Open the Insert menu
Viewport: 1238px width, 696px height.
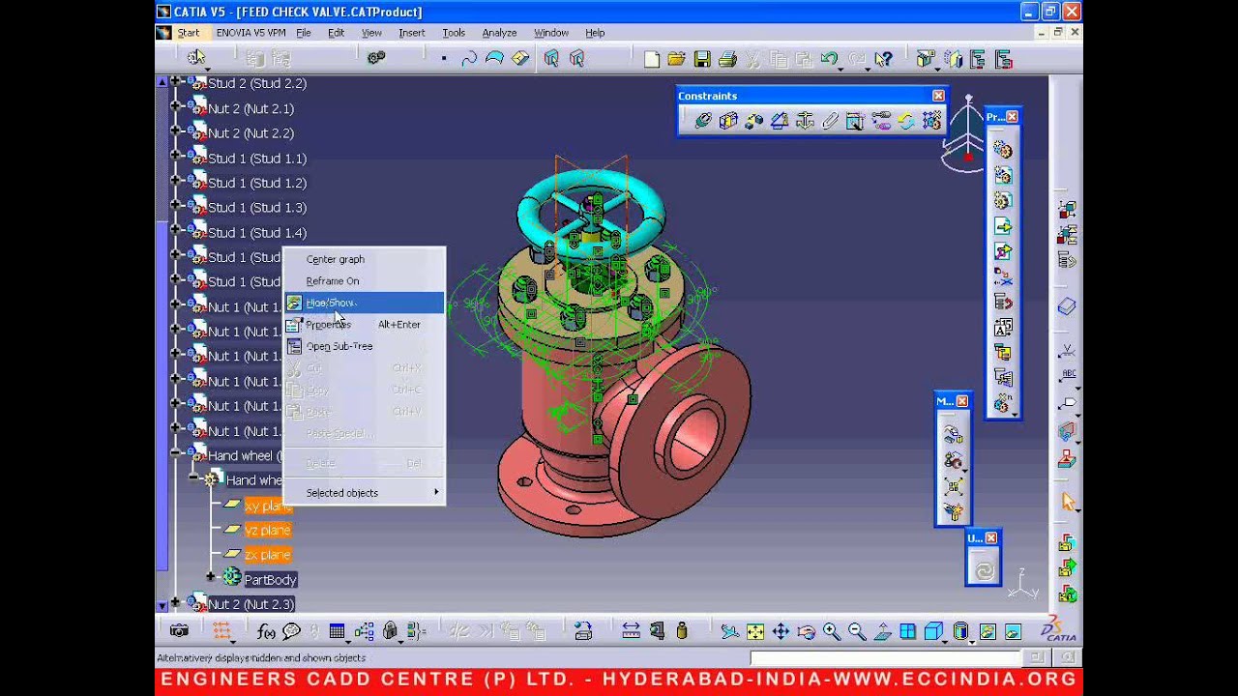pos(412,33)
